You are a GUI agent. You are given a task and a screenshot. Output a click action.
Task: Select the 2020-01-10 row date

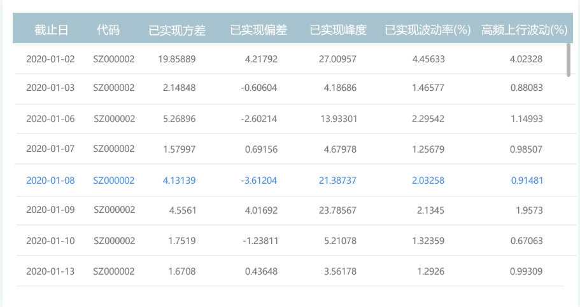pos(50,241)
